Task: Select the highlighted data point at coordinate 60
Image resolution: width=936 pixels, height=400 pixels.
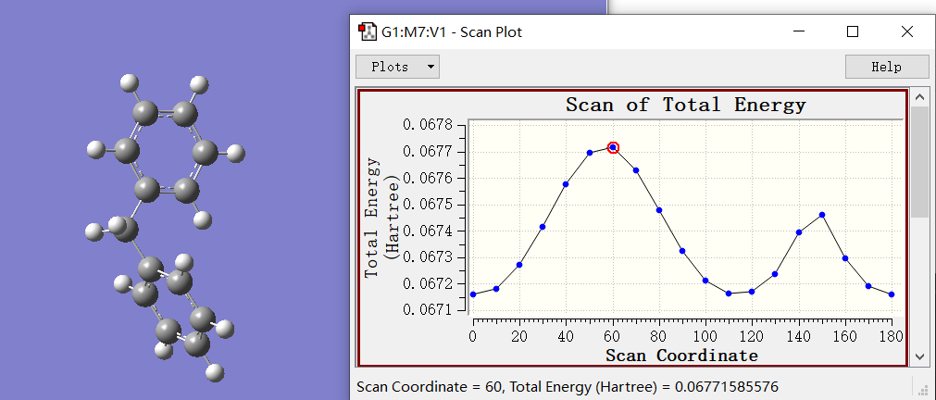Action: (x=613, y=148)
